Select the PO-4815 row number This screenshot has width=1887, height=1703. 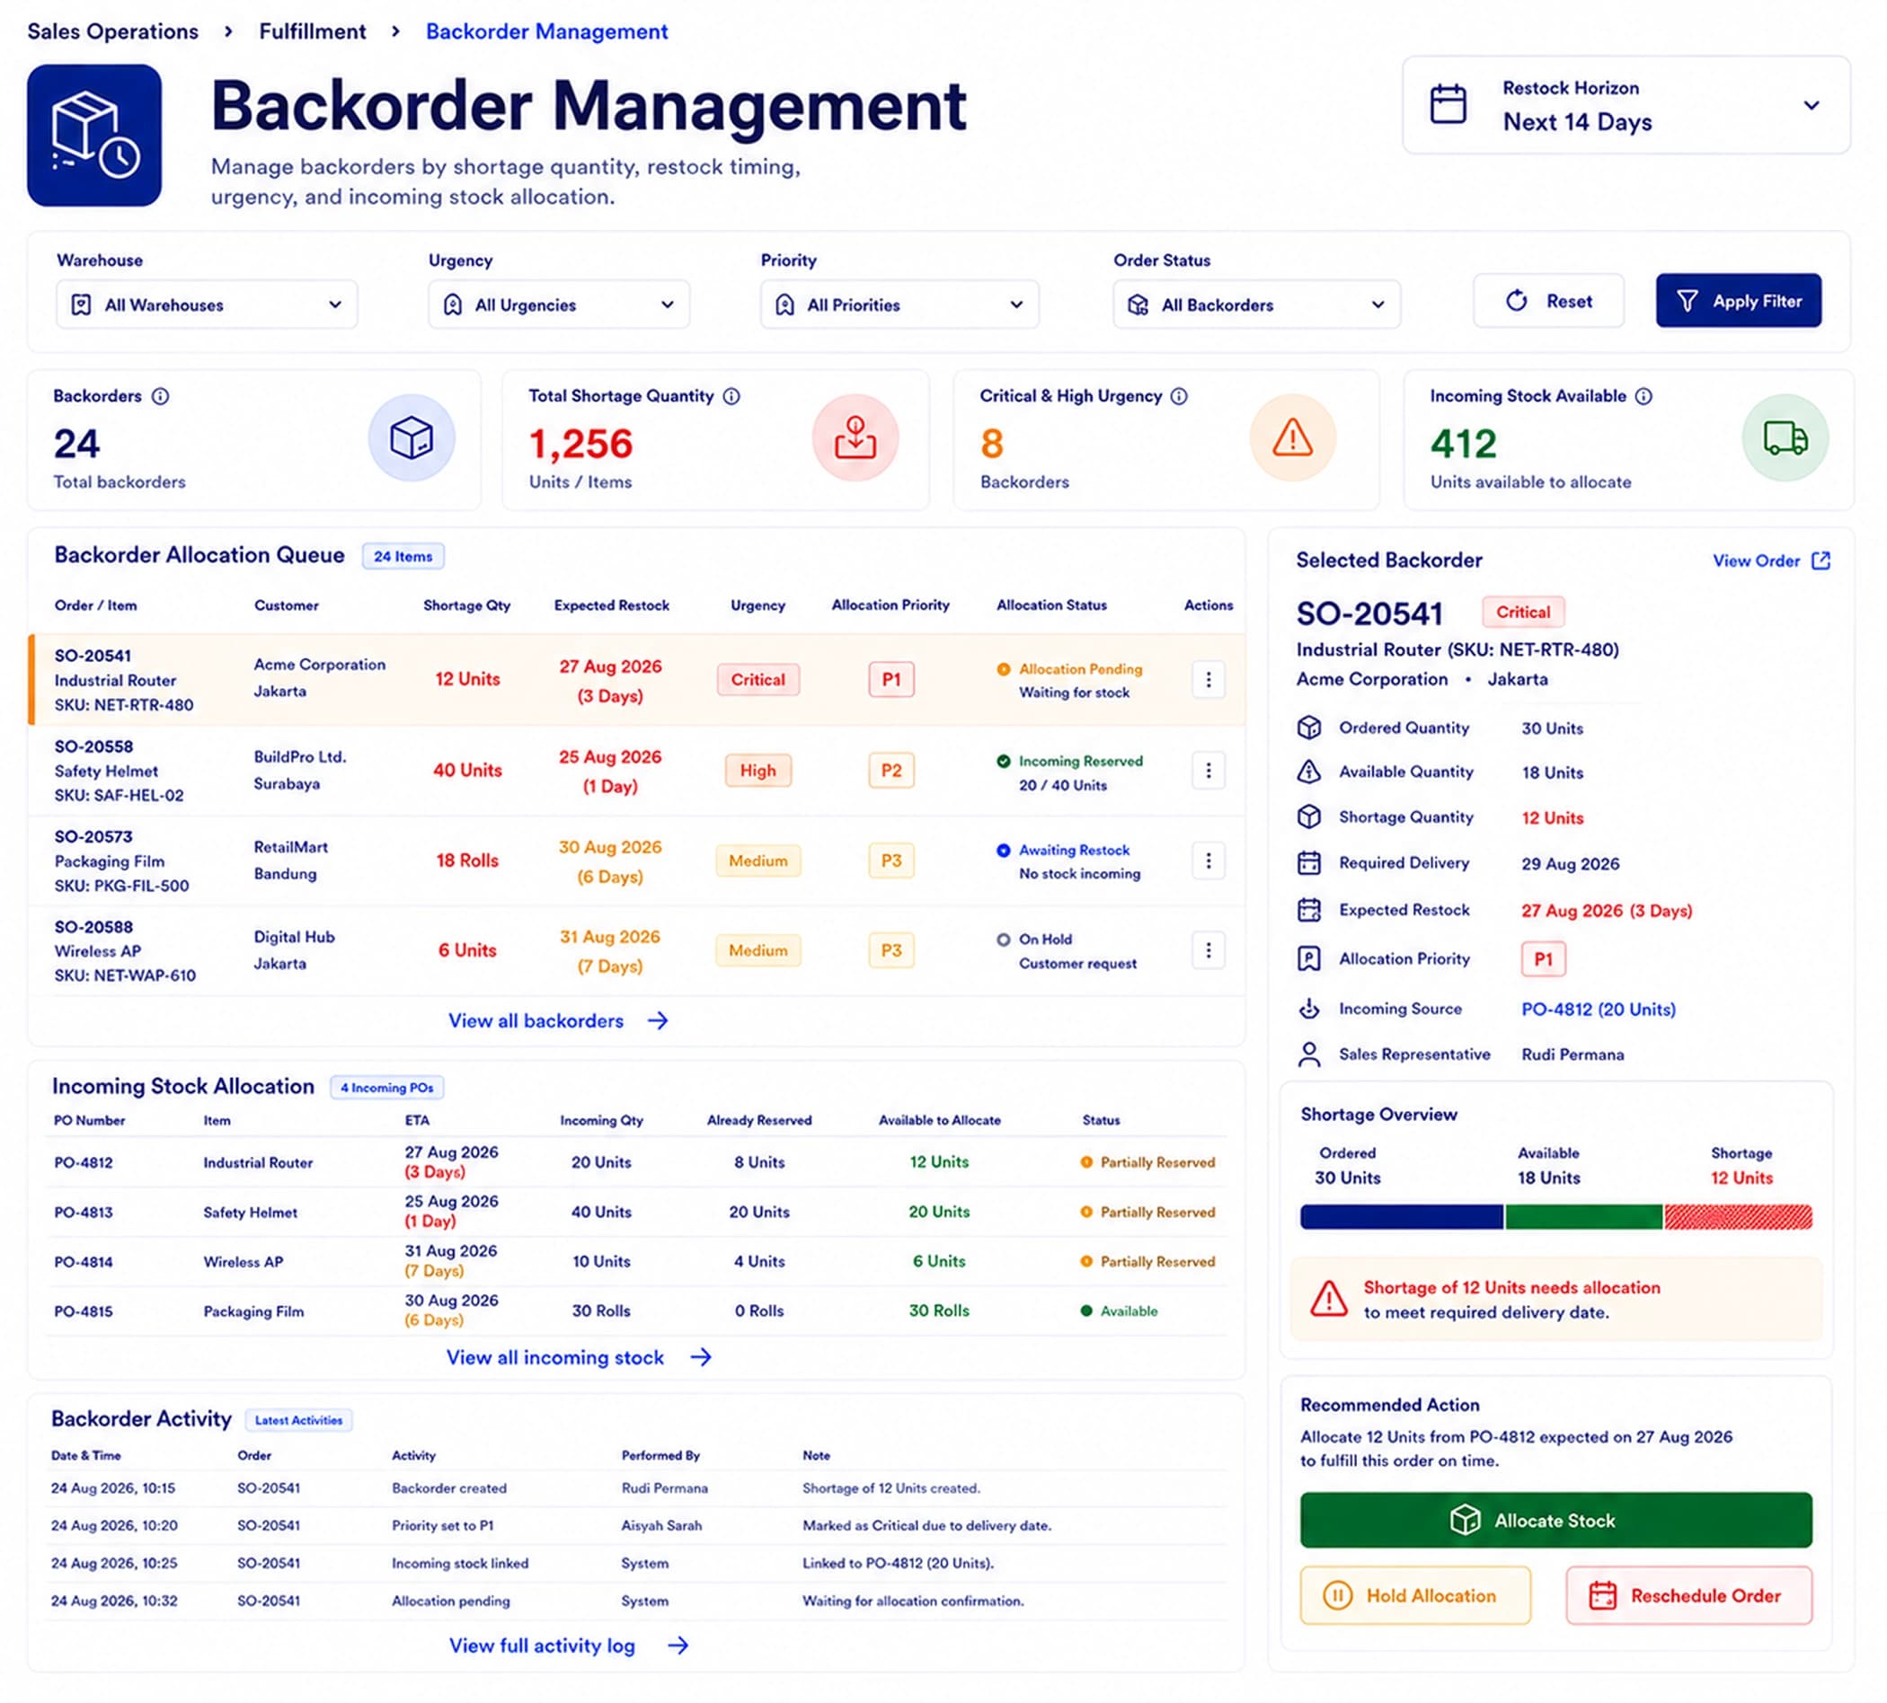pyautogui.click(x=84, y=1311)
